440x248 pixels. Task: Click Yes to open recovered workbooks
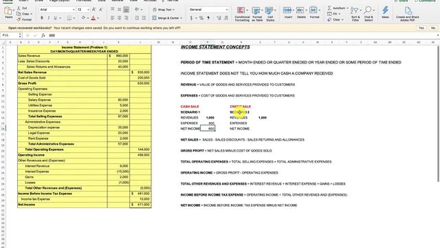(x=421, y=28)
